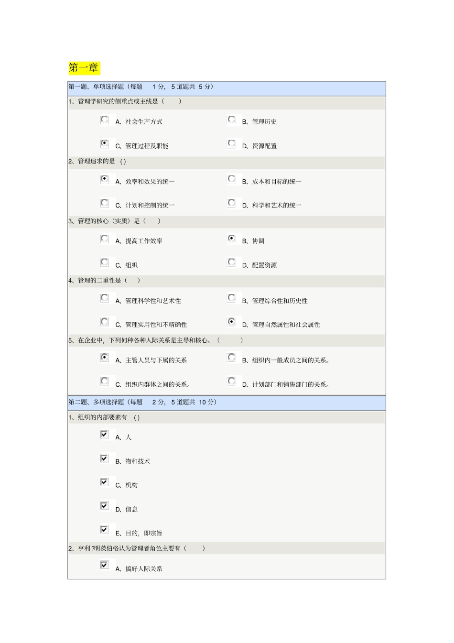Click the 第二题、多项选择题 section header
Screen dimensions: 454x643
click(x=227, y=403)
